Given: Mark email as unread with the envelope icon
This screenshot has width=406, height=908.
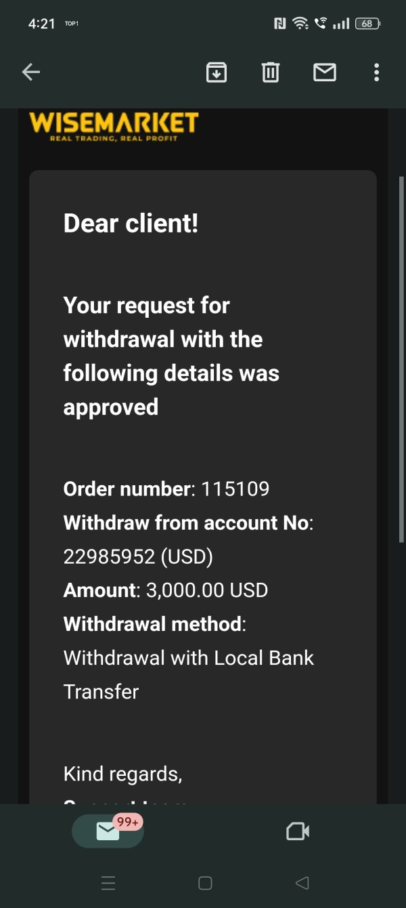Looking at the screenshot, I should point(325,72).
